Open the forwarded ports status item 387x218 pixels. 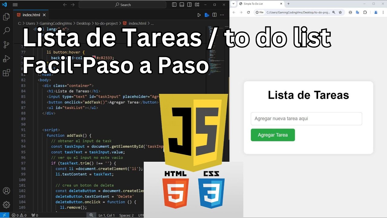(35, 215)
